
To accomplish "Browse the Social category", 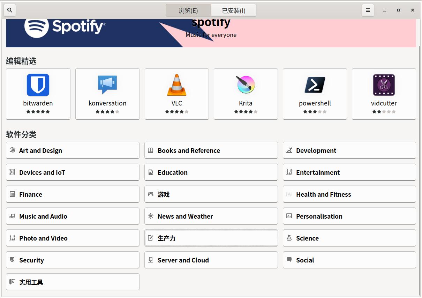I will pyautogui.click(x=349, y=260).
